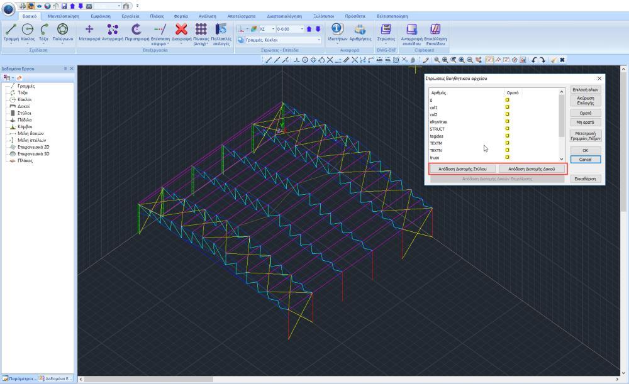Click Ακύρωση Επιλογής button in dialog
Image resolution: width=629 pixels, height=384 pixels.
[585, 101]
